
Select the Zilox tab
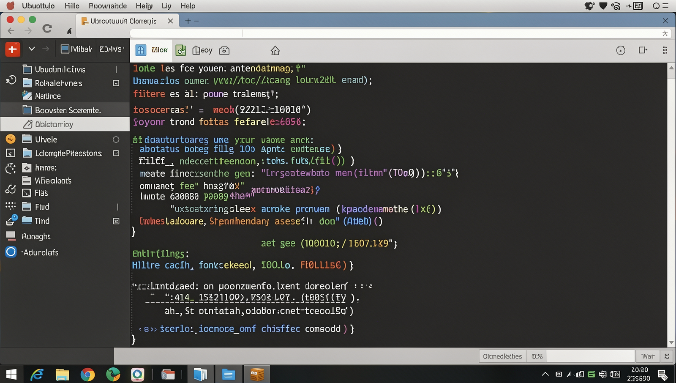point(152,50)
